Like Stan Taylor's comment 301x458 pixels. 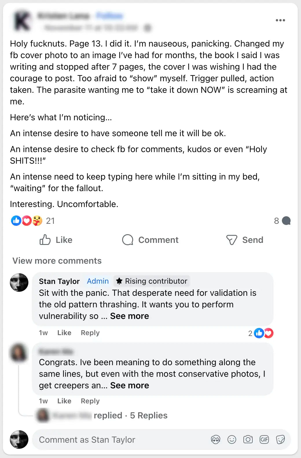(x=64, y=333)
